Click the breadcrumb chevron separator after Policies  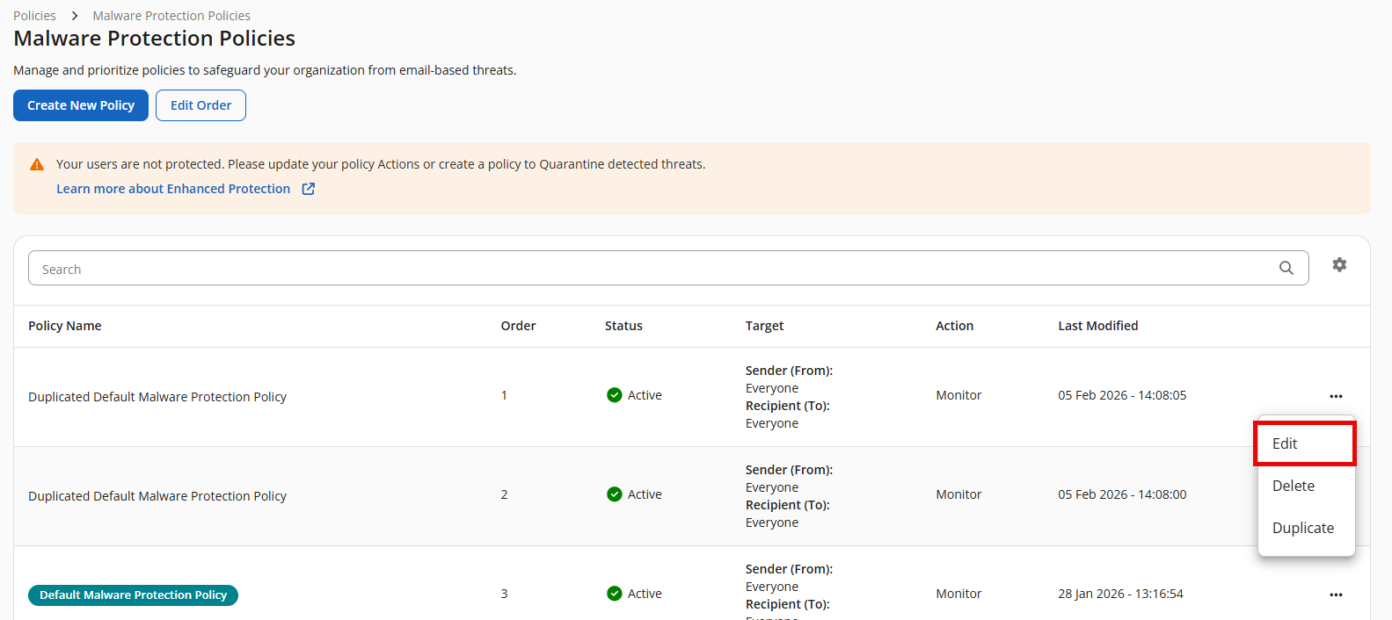click(75, 16)
